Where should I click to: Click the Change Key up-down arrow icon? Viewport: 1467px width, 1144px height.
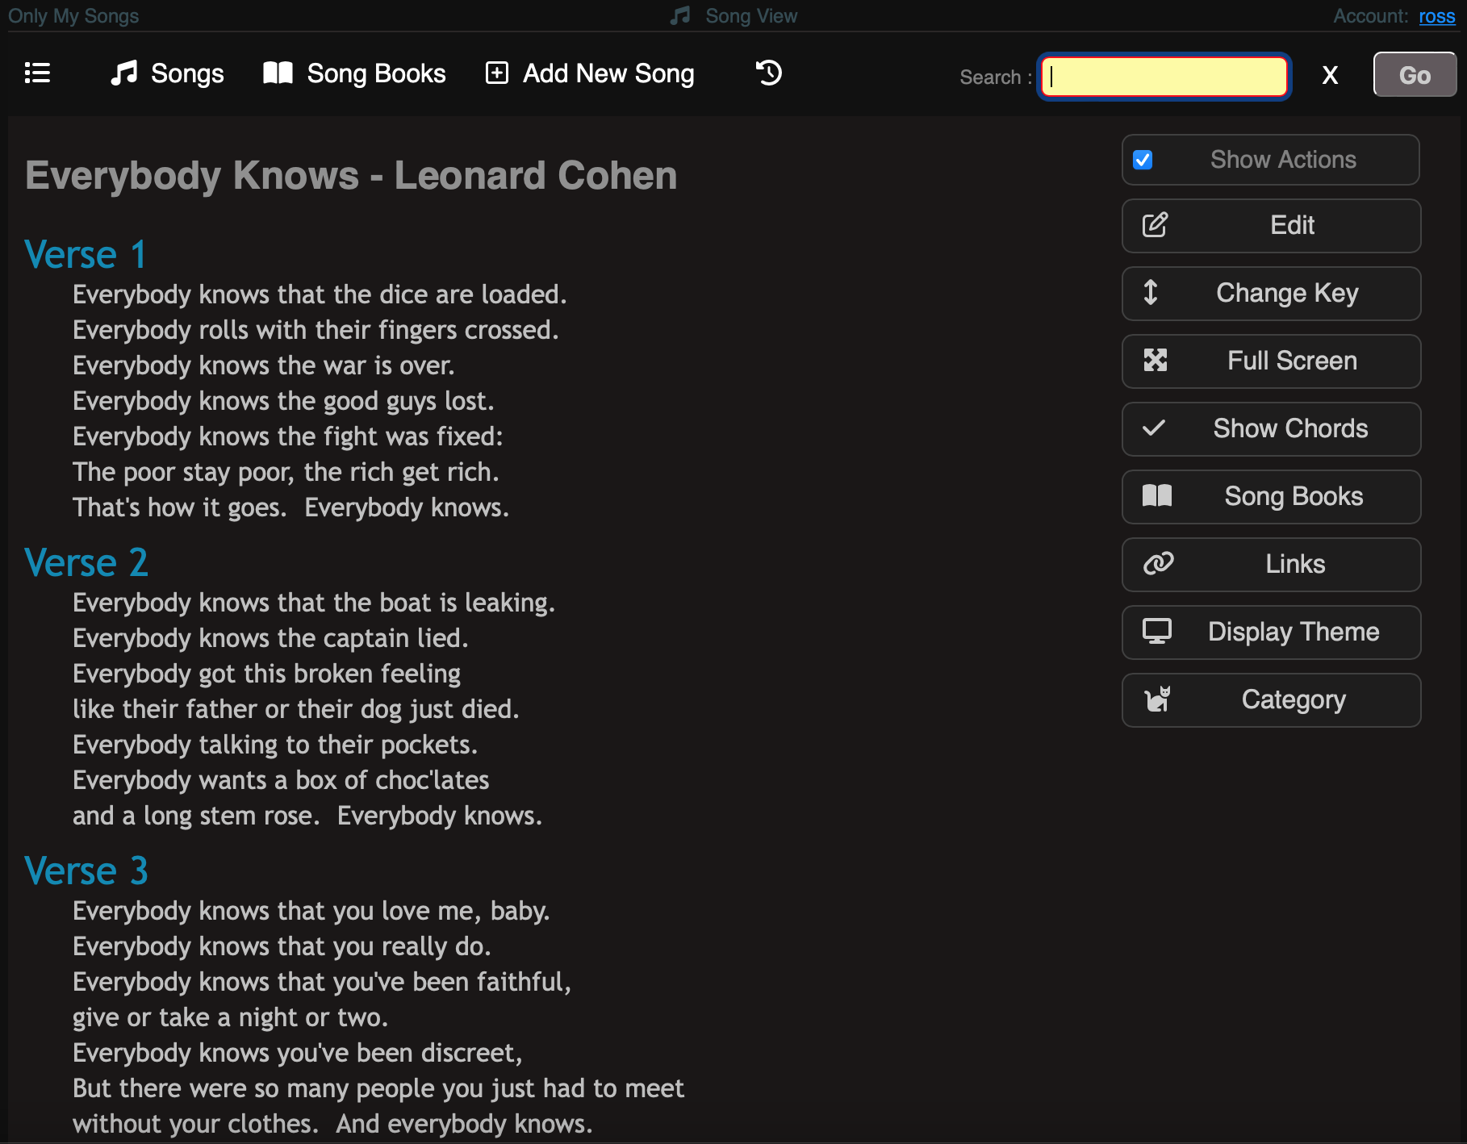coord(1151,292)
